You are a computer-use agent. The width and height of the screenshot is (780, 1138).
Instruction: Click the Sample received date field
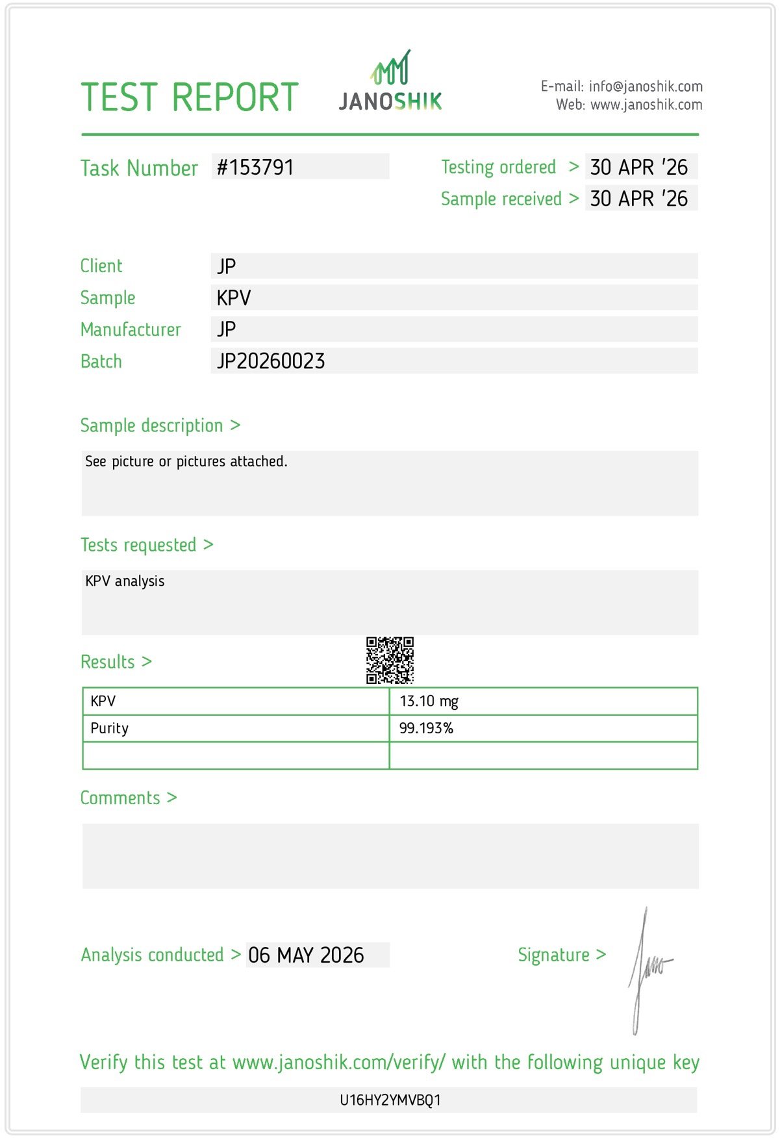641,198
